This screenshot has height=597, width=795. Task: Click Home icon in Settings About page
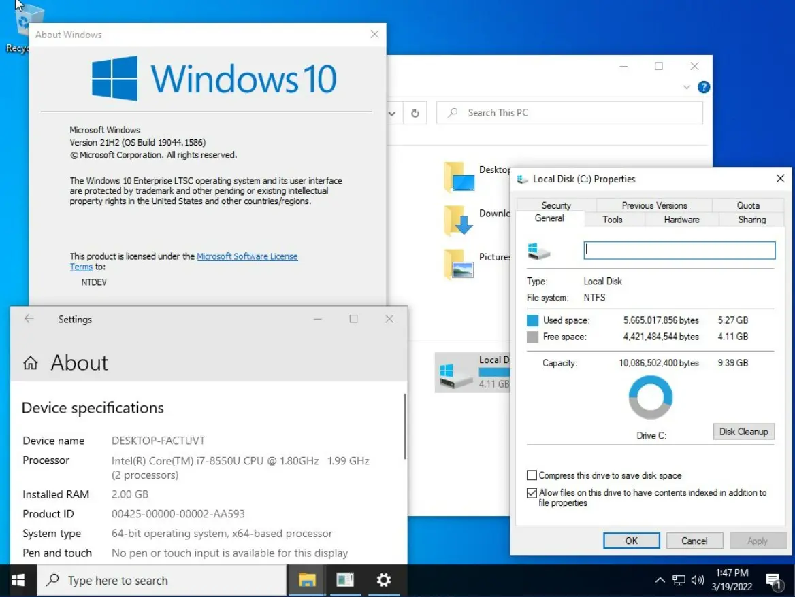click(31, 362)
